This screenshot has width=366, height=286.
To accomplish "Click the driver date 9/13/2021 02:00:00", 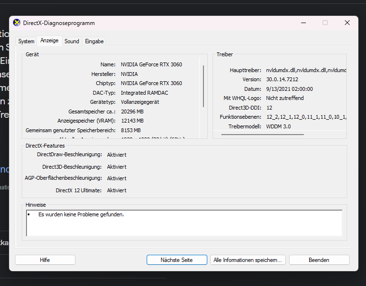I will (x=289, y=89).
